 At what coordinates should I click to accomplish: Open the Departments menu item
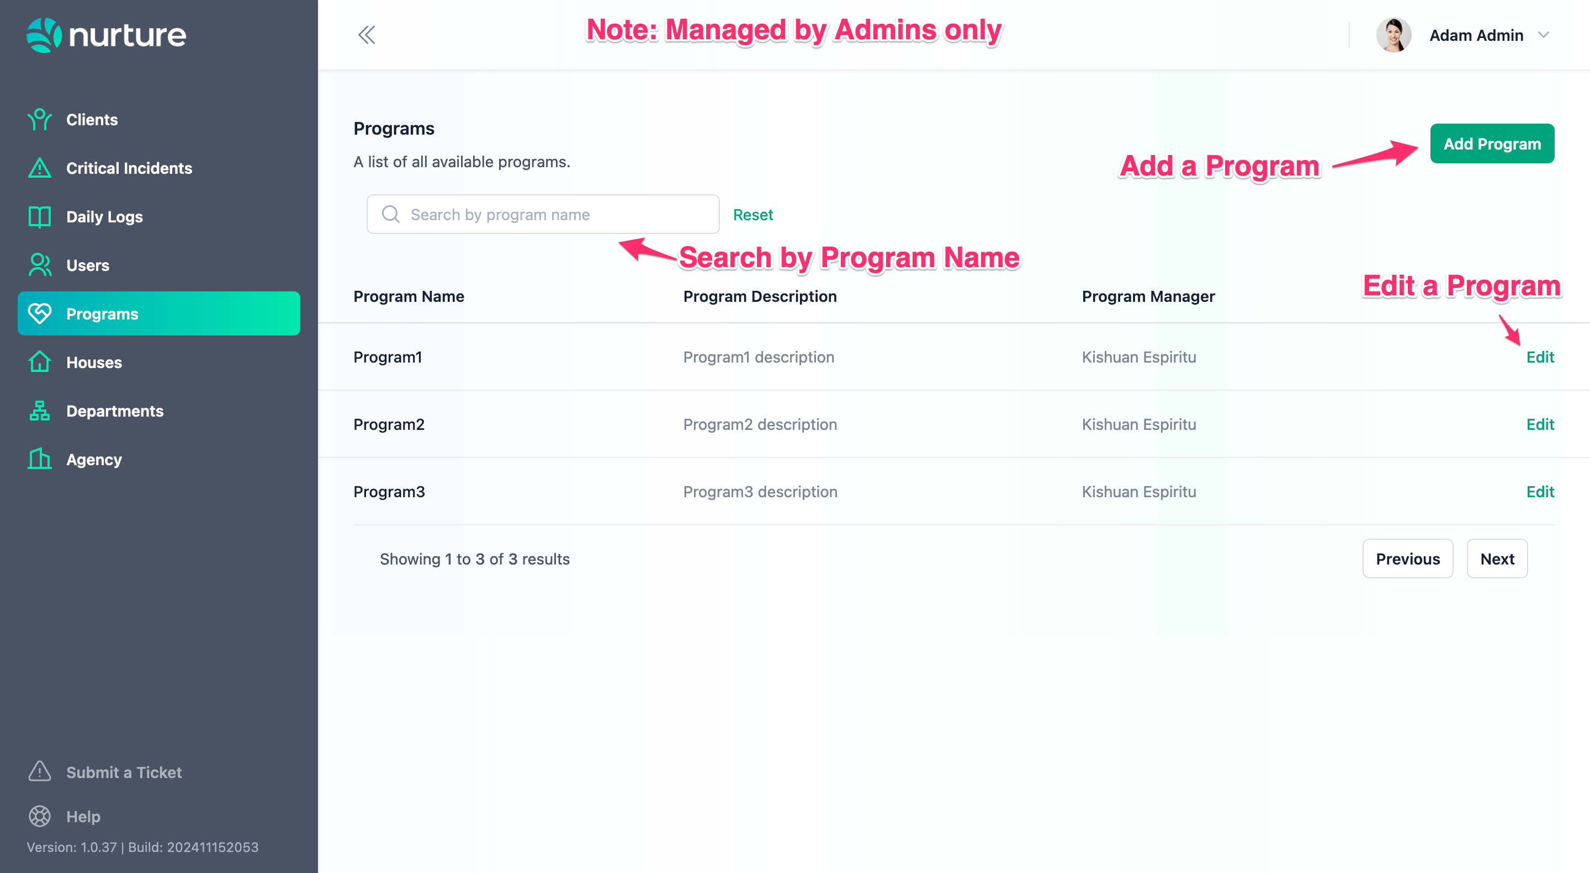pos(115,411)
